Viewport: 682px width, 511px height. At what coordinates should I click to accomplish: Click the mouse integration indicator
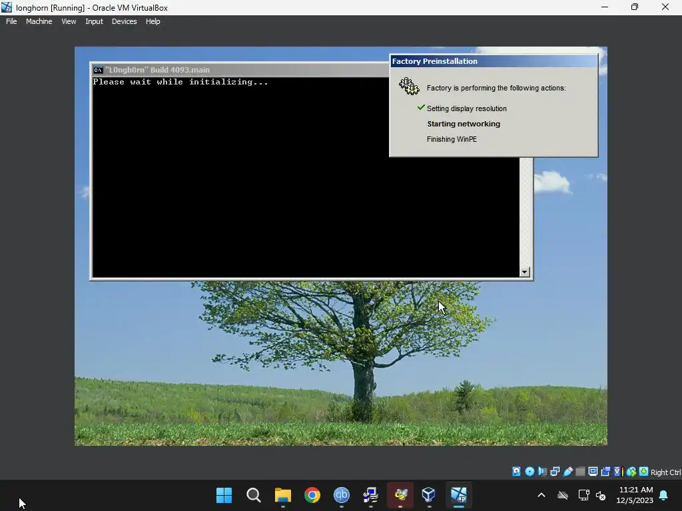click(631, 472)
